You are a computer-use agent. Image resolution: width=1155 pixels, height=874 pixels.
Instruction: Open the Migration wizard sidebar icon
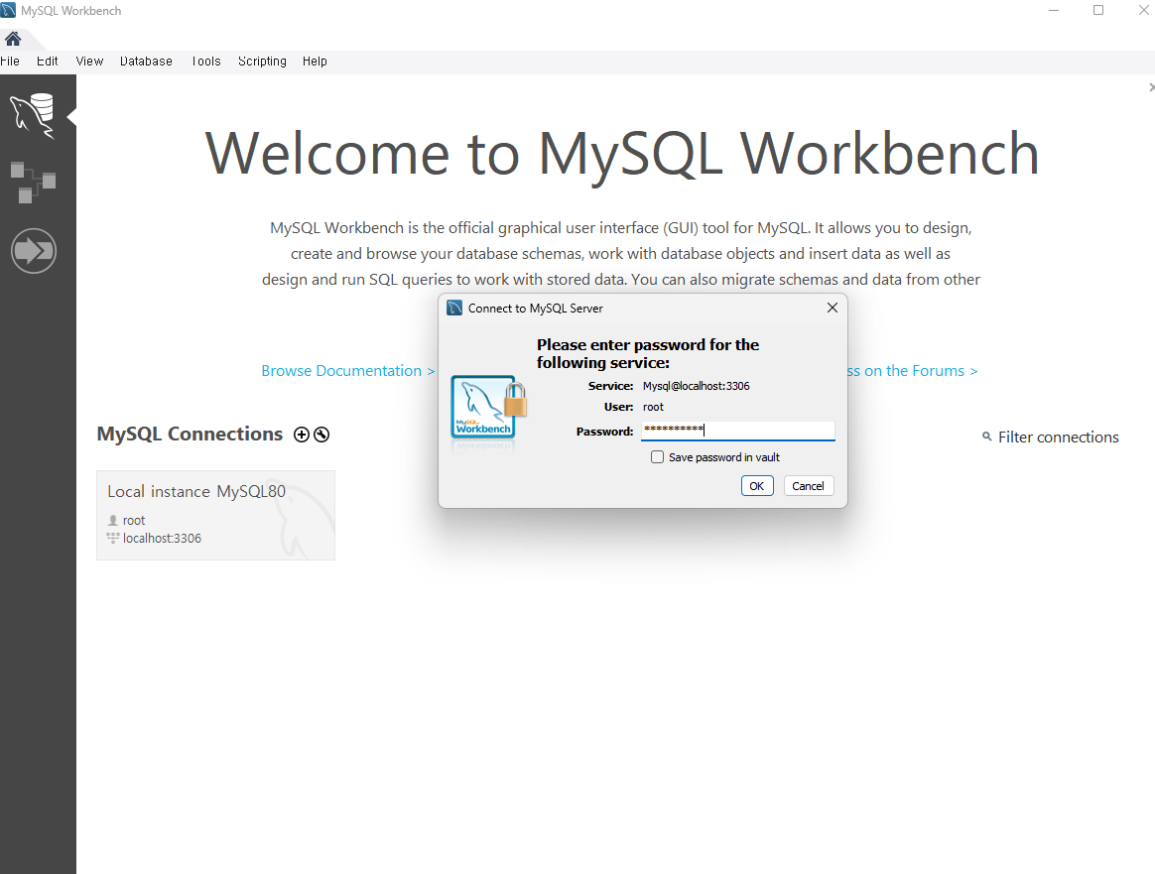(x=33, y=251)
